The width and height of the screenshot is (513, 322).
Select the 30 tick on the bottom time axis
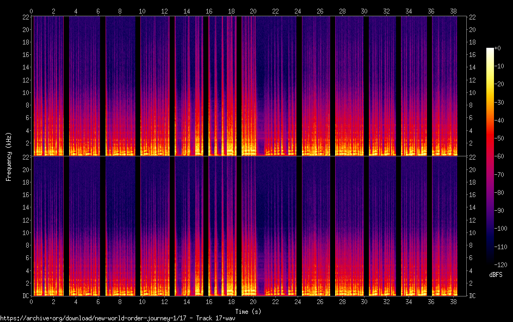(x=364, y=301)
